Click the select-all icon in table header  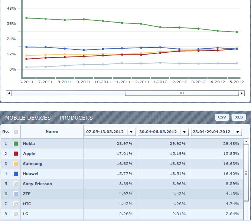pyautogui.click(x=16, y=131)
